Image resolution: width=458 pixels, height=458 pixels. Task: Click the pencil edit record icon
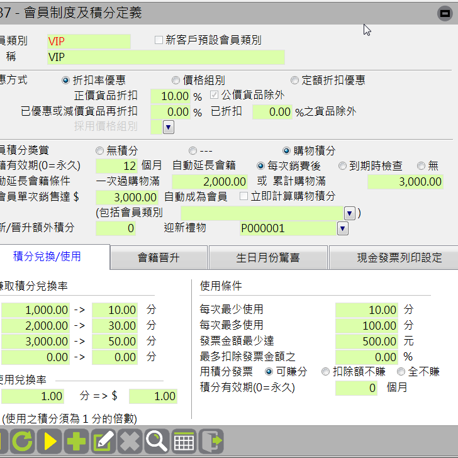coord(103,442)
